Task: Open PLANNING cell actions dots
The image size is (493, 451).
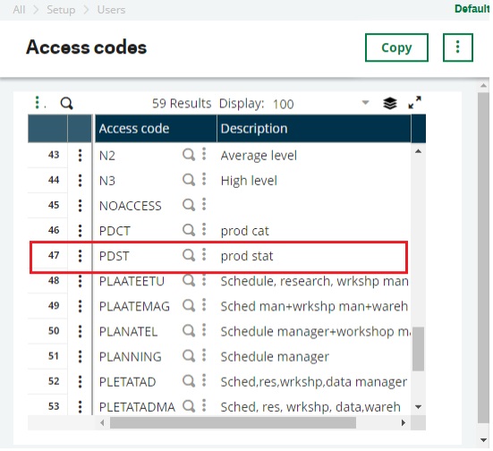Action: click(204, 356)
